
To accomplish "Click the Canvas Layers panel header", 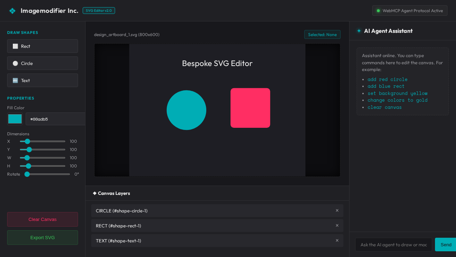I will [217, 193].
